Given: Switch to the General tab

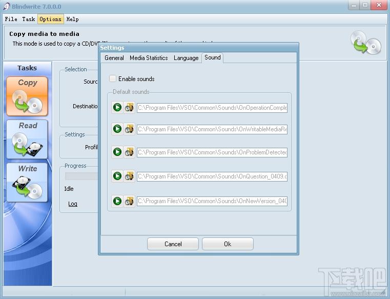Looking at the screenshot, I should (x=114, y=58).
